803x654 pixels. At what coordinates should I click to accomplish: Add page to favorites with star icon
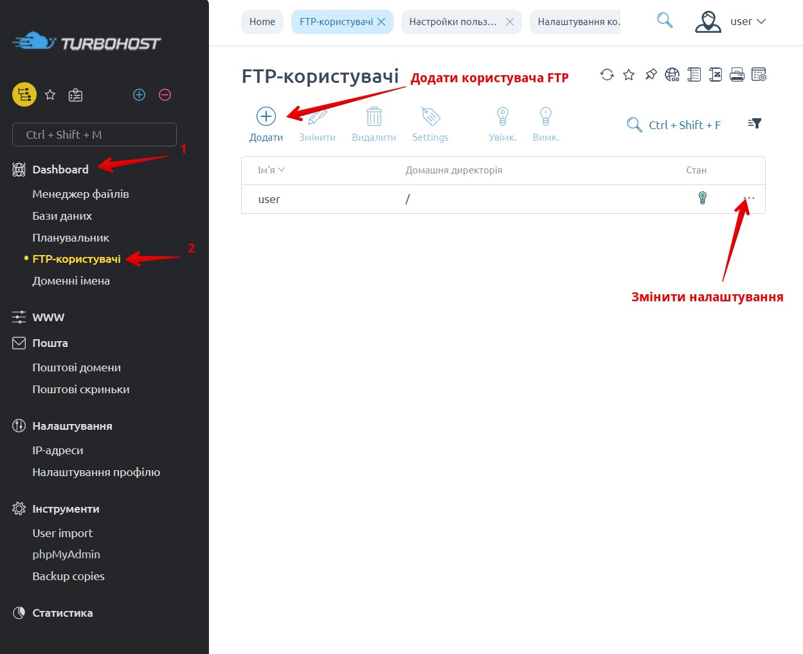click(629, 75)
